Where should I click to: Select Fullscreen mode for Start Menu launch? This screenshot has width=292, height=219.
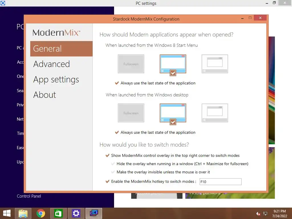coord(131,64)
